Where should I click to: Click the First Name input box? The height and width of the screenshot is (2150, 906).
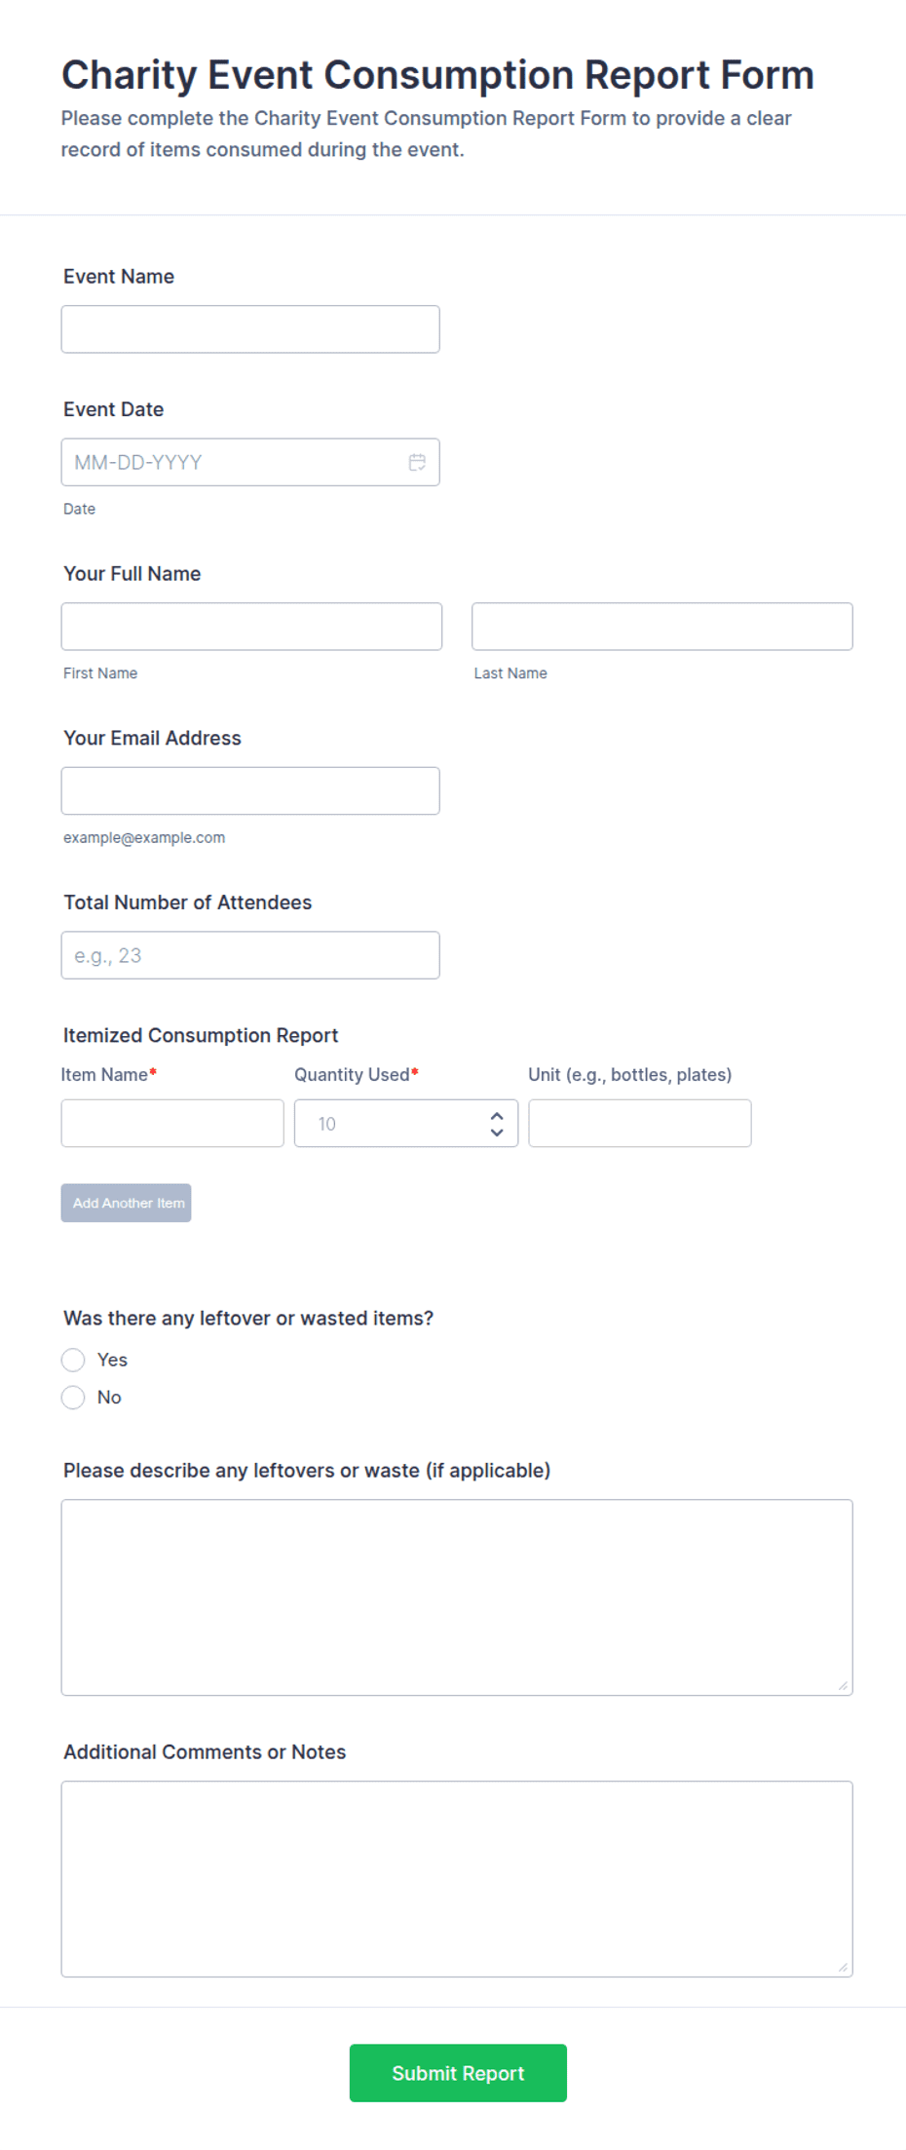pyautogui.click(x=251, y=627)
